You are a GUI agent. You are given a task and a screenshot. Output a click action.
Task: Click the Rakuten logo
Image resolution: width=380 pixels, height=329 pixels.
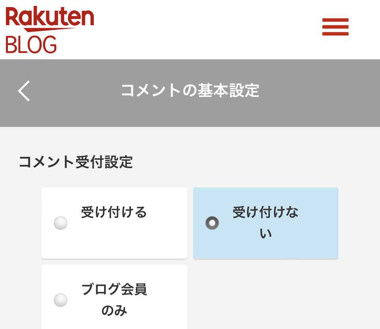(50, 19)
